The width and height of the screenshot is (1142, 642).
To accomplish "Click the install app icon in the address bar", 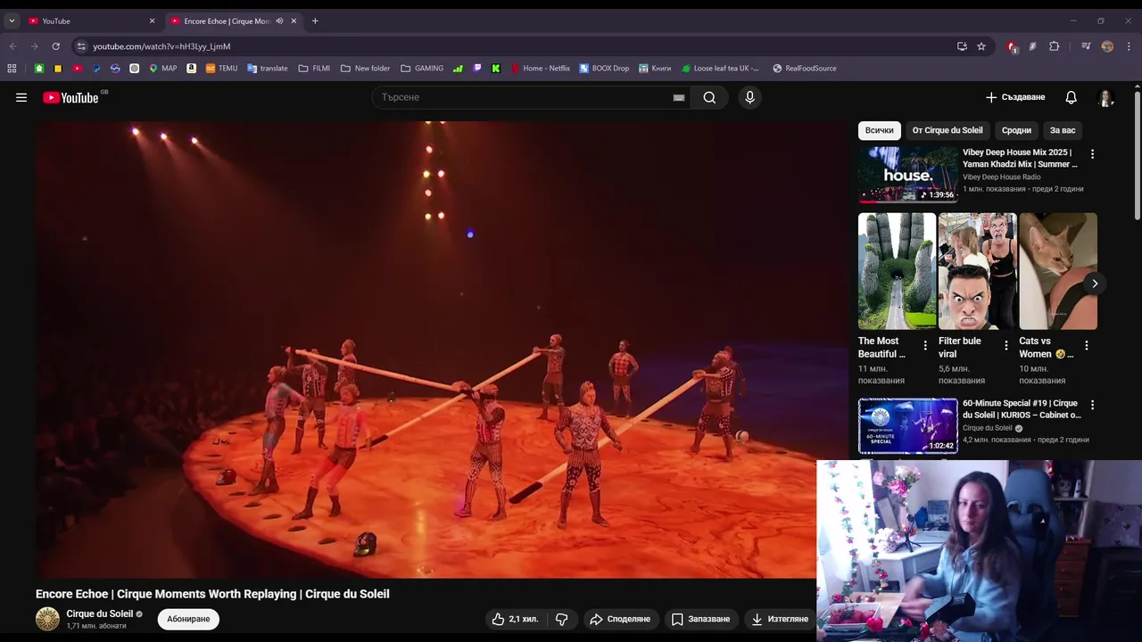I will [x=962, y=46].
